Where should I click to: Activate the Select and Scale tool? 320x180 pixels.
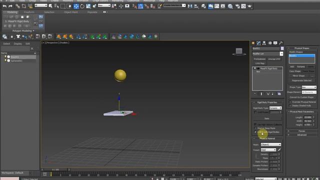(x=88, y=6)
